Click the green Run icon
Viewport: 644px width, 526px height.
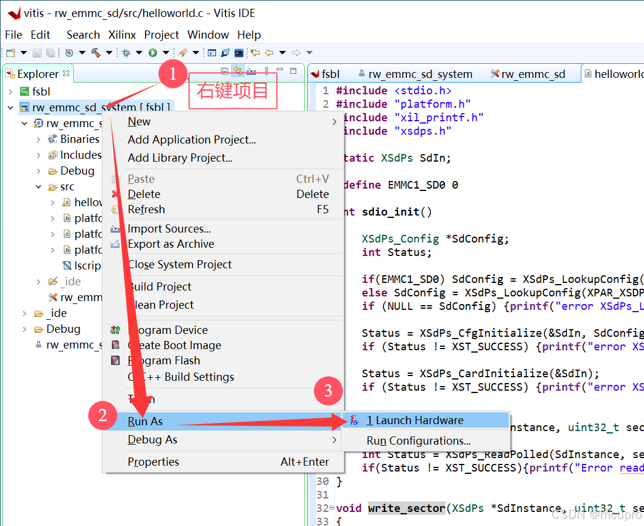(153, 53)
